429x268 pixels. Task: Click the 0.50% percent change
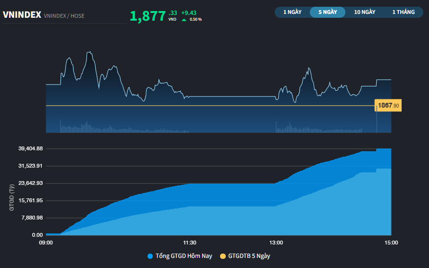[x=196, y=20]
